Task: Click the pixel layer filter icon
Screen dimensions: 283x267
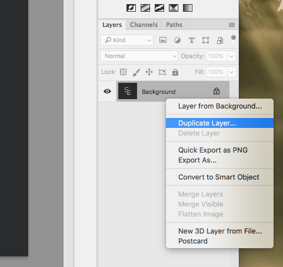Action: pos(163,40)
